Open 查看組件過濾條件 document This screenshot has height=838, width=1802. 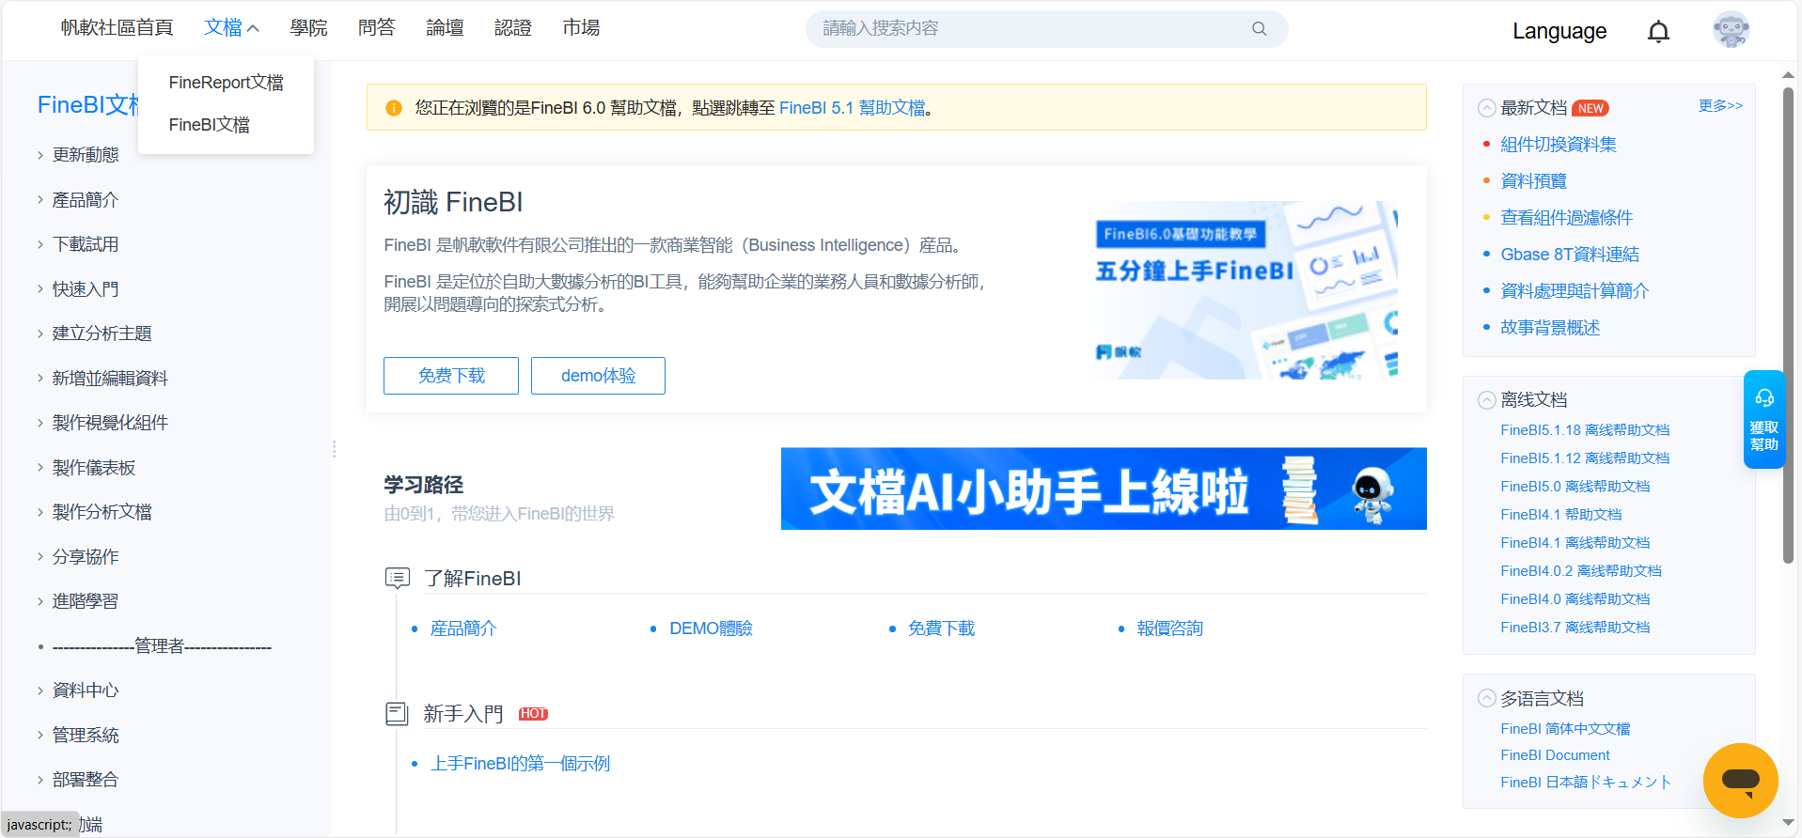point(1567,218)
